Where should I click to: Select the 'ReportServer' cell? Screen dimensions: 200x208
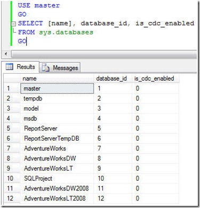coord(57,128)
